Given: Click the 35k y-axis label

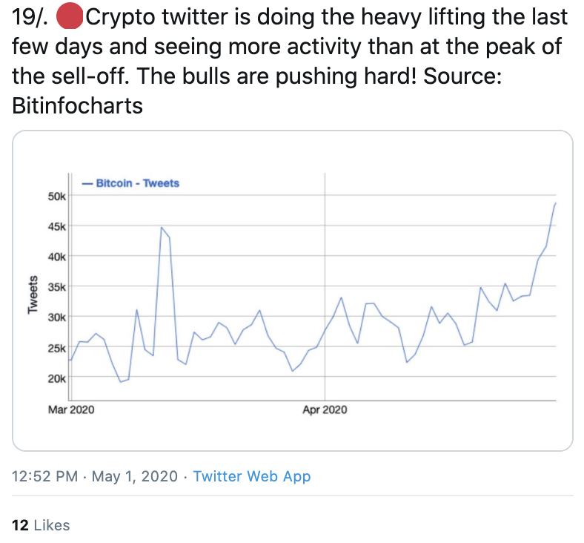Looking at the screenshot, I should (x=58, y=287).
